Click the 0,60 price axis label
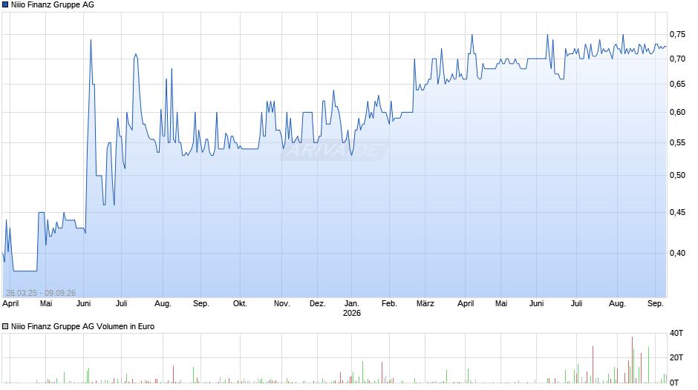This screenshot has height=390, width=698. 677,113
